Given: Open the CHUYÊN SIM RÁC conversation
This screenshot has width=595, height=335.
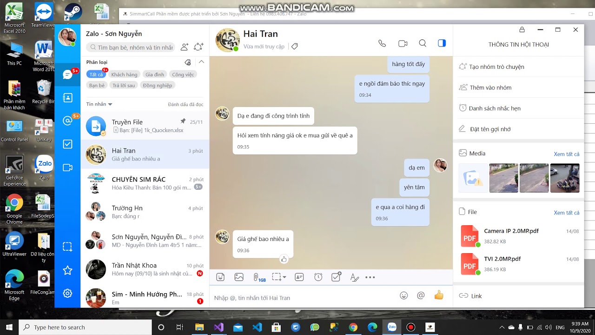Looking at the screenshot, I should click(145, 183).
